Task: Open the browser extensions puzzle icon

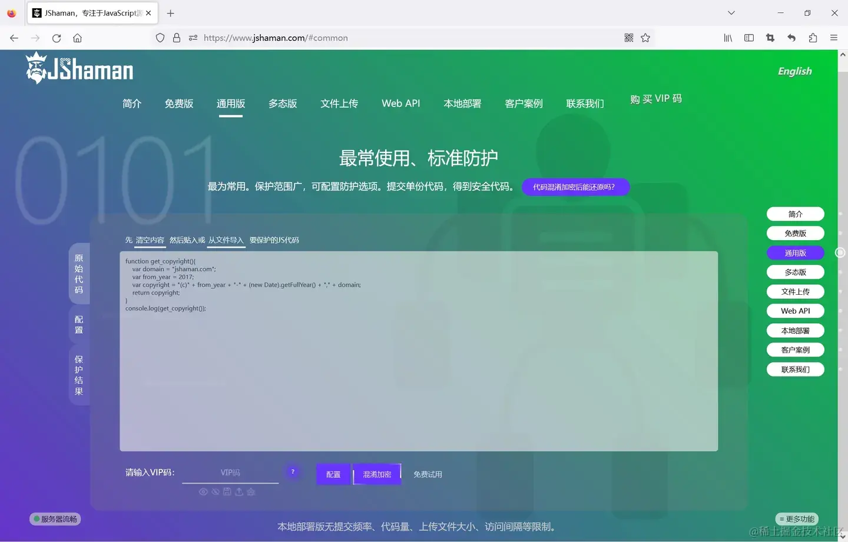Action: coord(813,38)
